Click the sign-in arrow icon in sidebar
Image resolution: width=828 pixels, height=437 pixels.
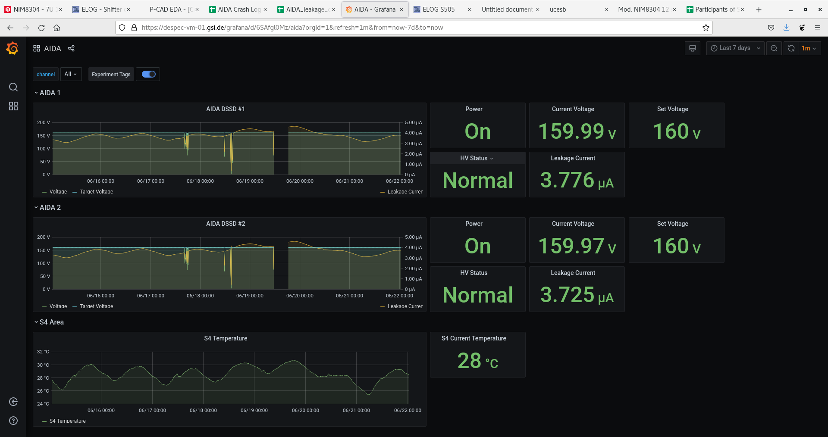(x=13, y=402)
